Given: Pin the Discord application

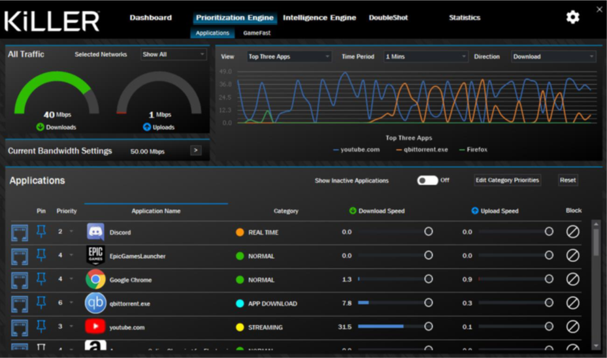Looking at the screenshot, I should point(41,231).
